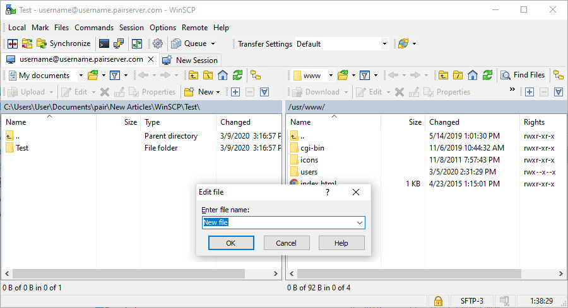Go to remote home directory icon
The height and width of the screenshot is (308, 568).
pos(472,75)
